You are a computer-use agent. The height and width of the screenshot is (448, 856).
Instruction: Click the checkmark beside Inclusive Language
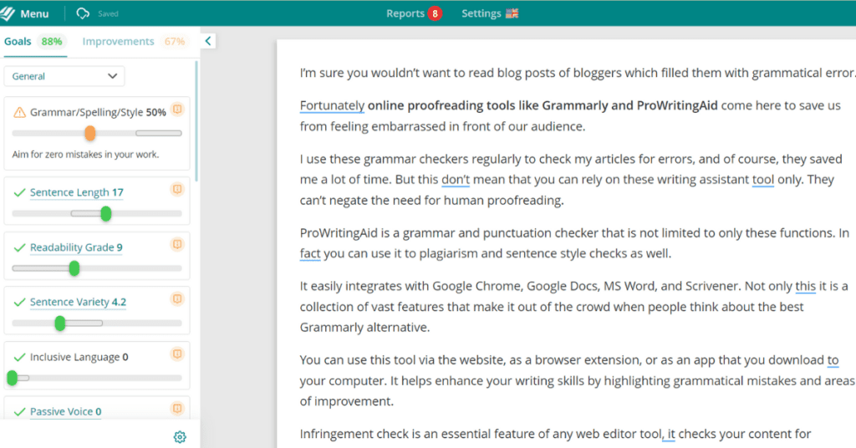pyautogui.click(x=20, y=358)
